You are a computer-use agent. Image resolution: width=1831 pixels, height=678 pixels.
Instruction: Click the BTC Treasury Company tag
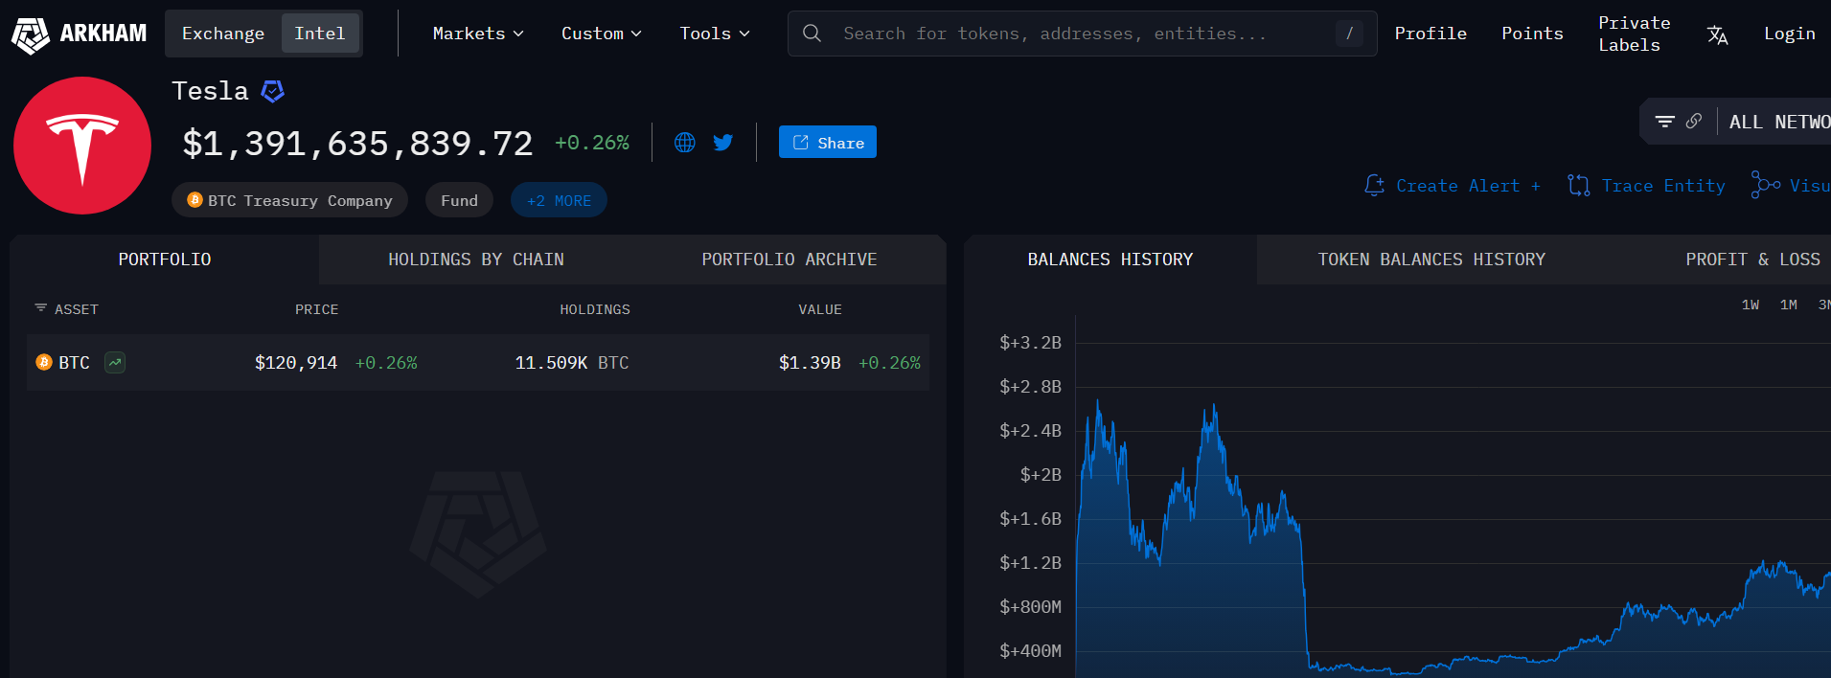click(289, 200)
